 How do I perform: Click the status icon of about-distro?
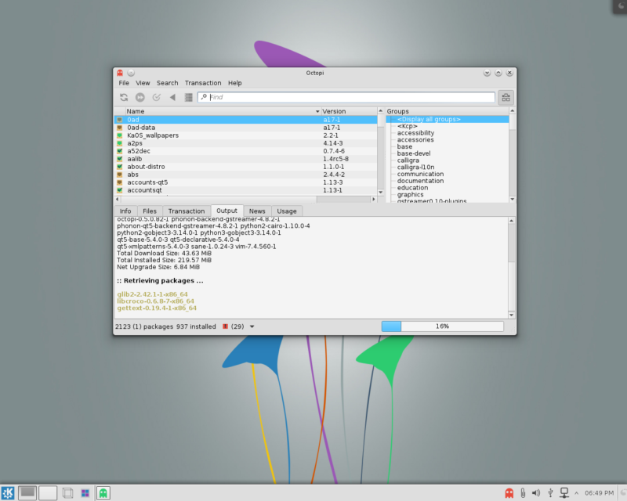pyautogui.click(x=119, y=167)
